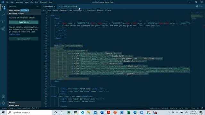
Task: Open Google Chrome from the taskbar
Action: pos(148,112)
